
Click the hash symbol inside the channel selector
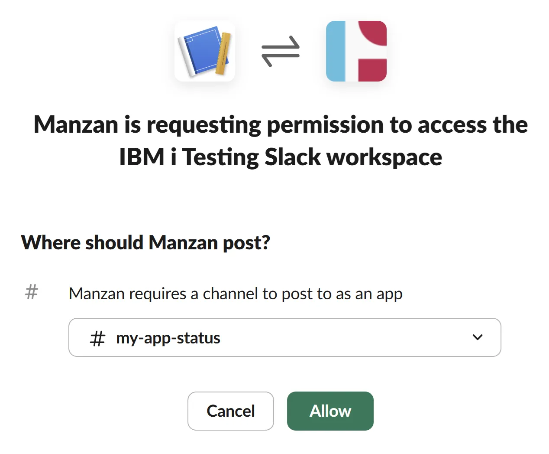pyautogui.click(x=97, y=338)
